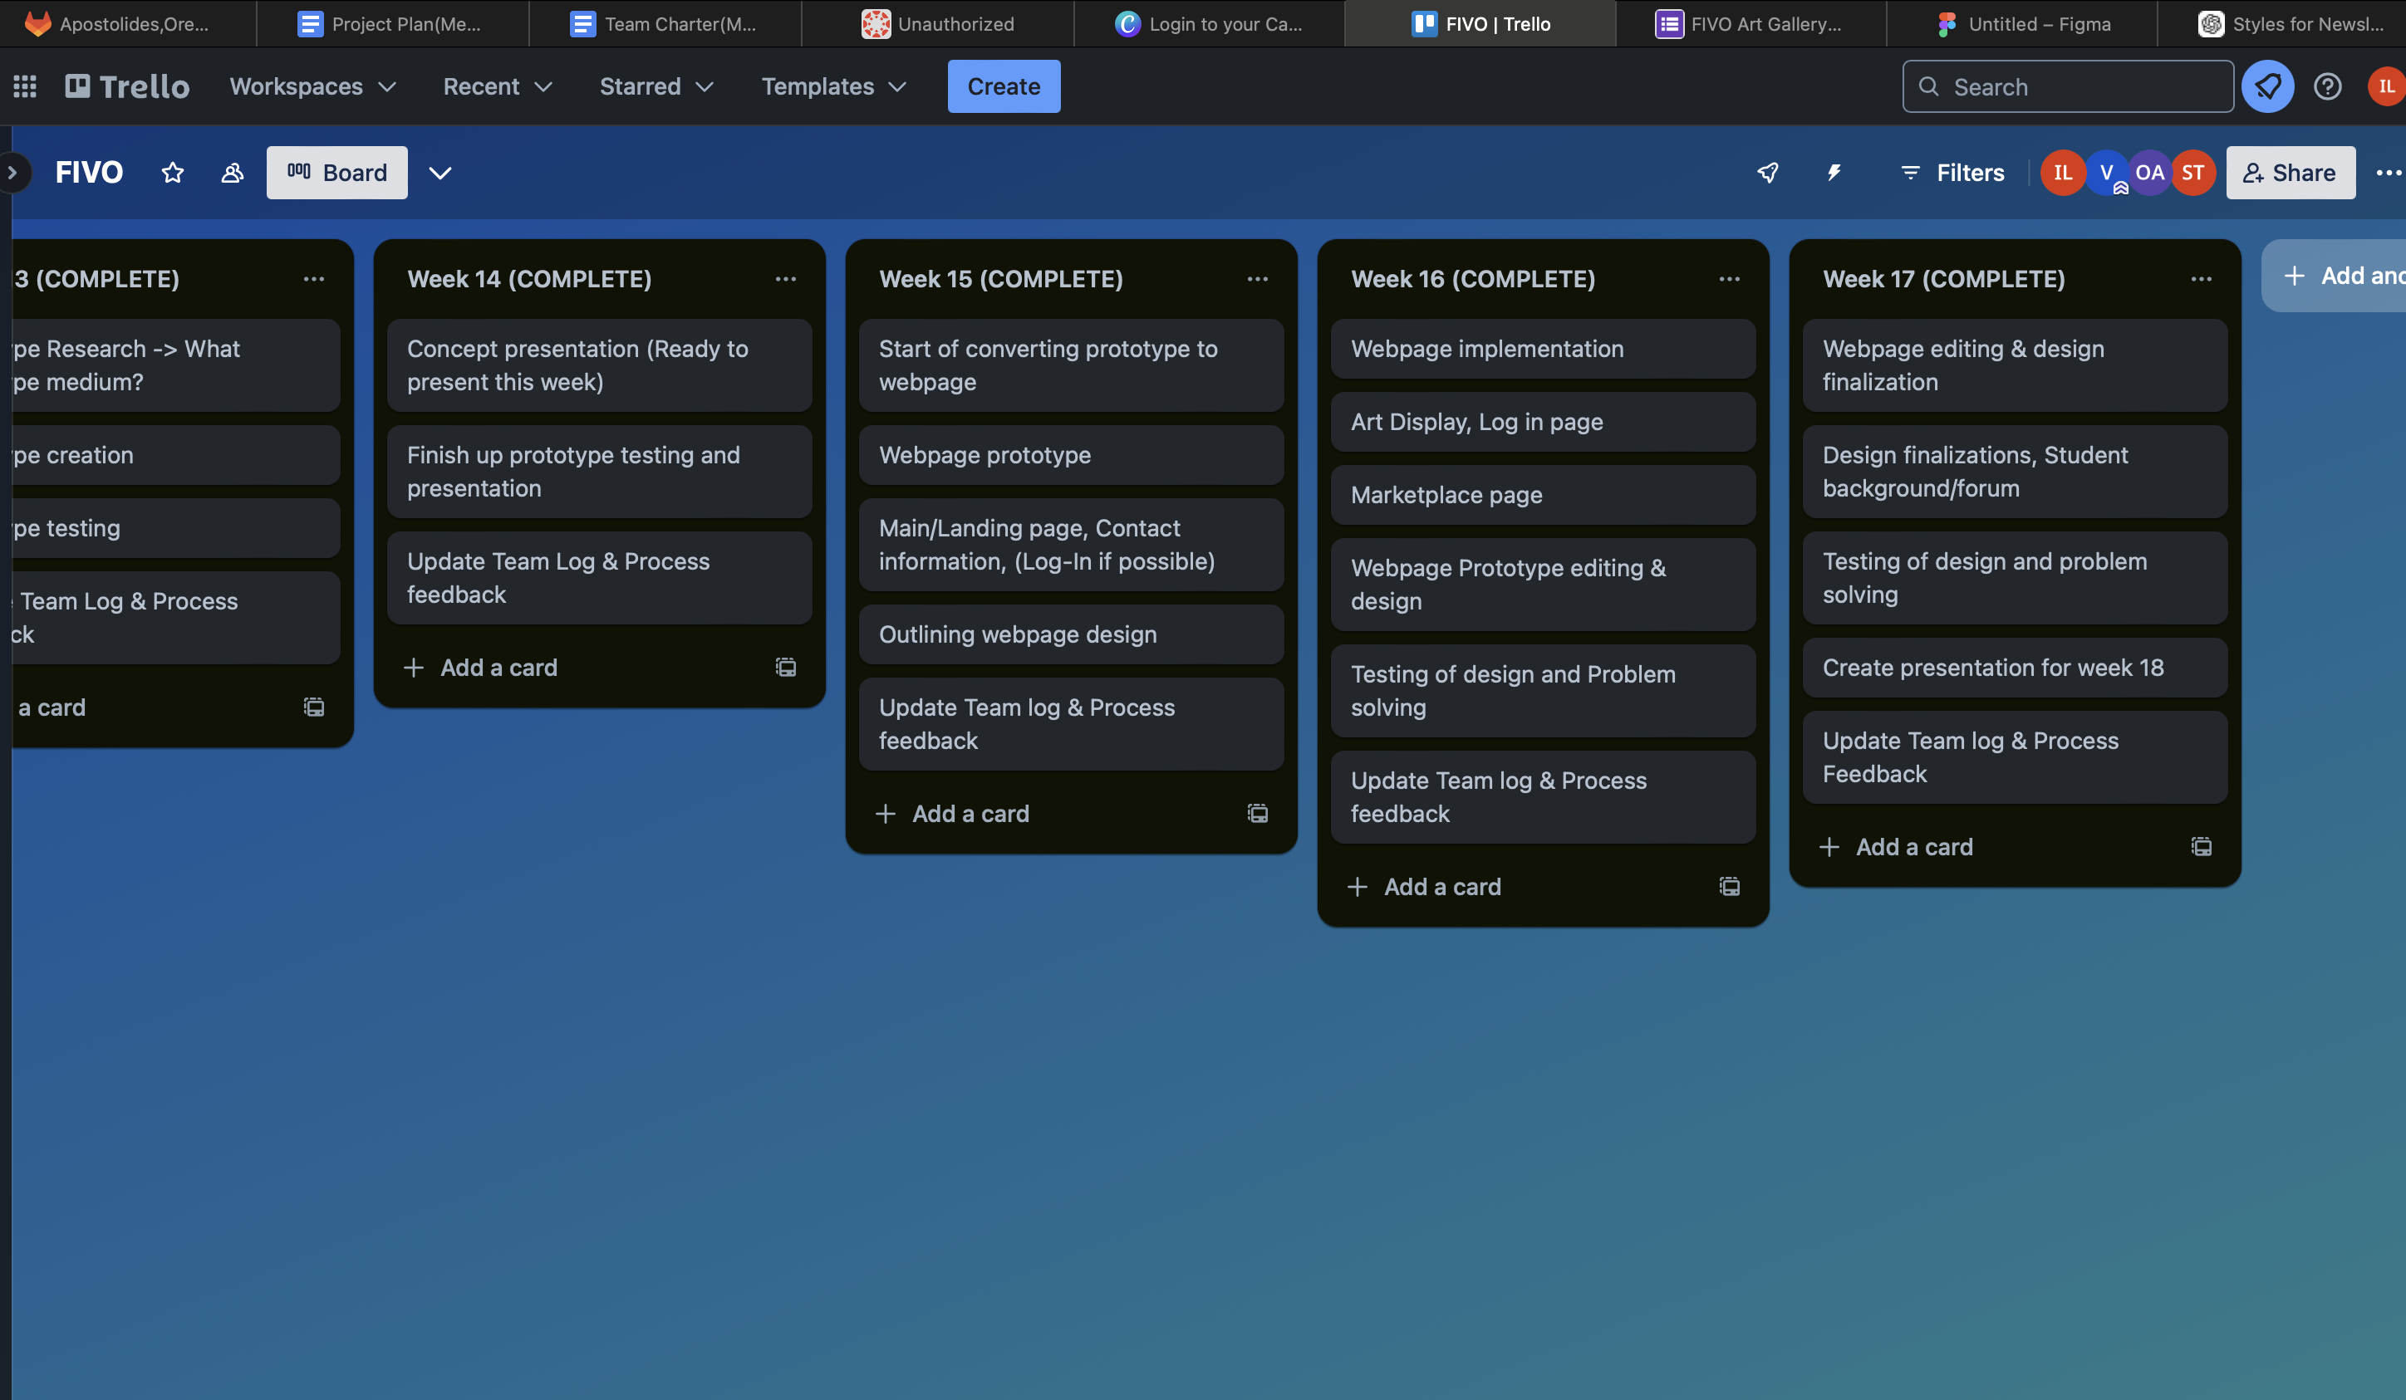
Task: Open Week 16 list actions menu
Action: 1729,279
